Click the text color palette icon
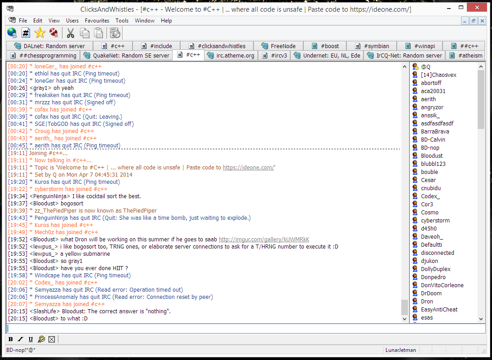The height and width of the screenshot is (360, 492). pyautogui.click(x=41, y=339)
